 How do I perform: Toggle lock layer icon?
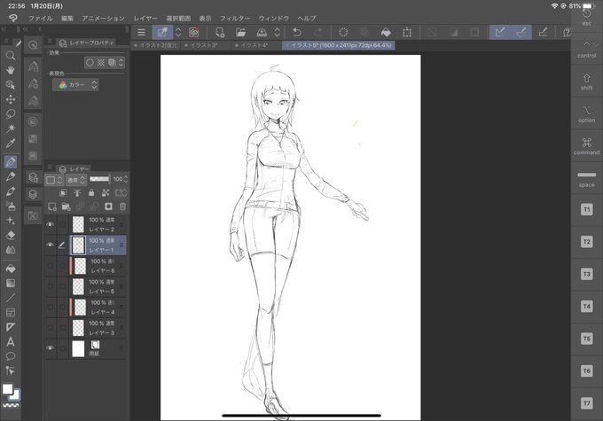[x=91, y=193]
